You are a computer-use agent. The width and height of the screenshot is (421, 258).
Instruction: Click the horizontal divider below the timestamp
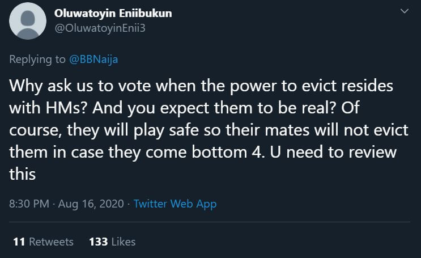click(x=210, y=222)
